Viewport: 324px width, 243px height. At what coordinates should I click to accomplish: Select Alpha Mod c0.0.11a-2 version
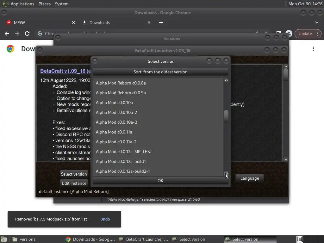pos(158,142)
